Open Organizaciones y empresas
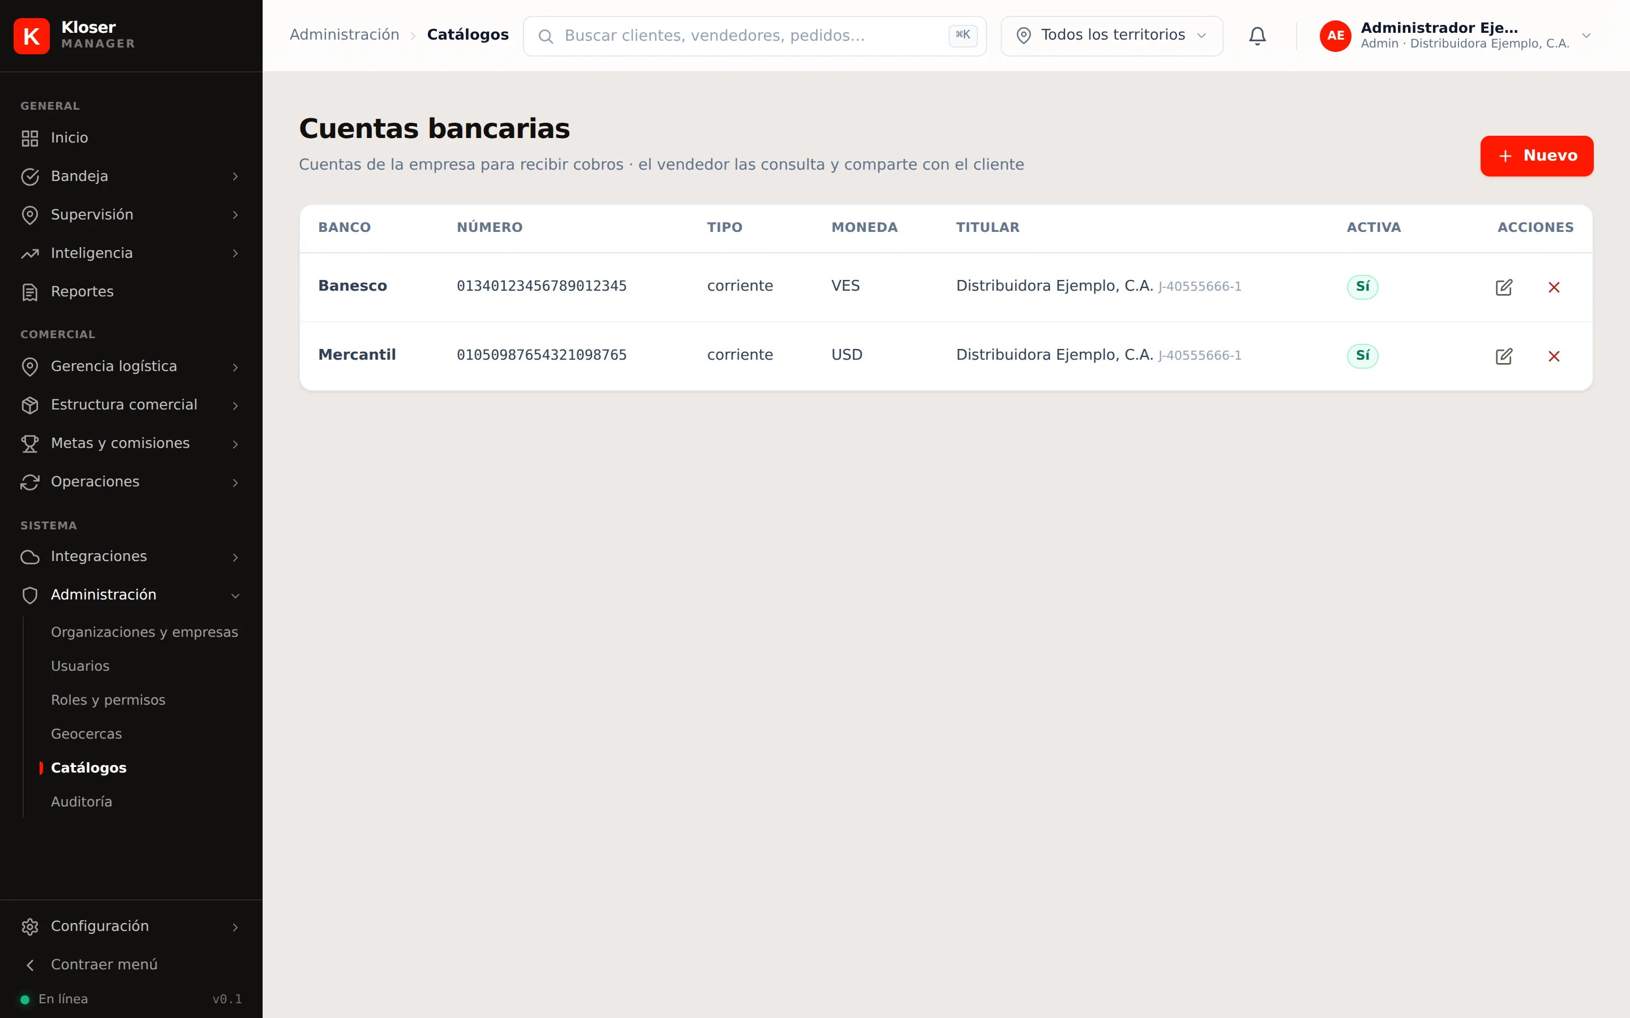 pyautogui.click(x=144, y=632)
